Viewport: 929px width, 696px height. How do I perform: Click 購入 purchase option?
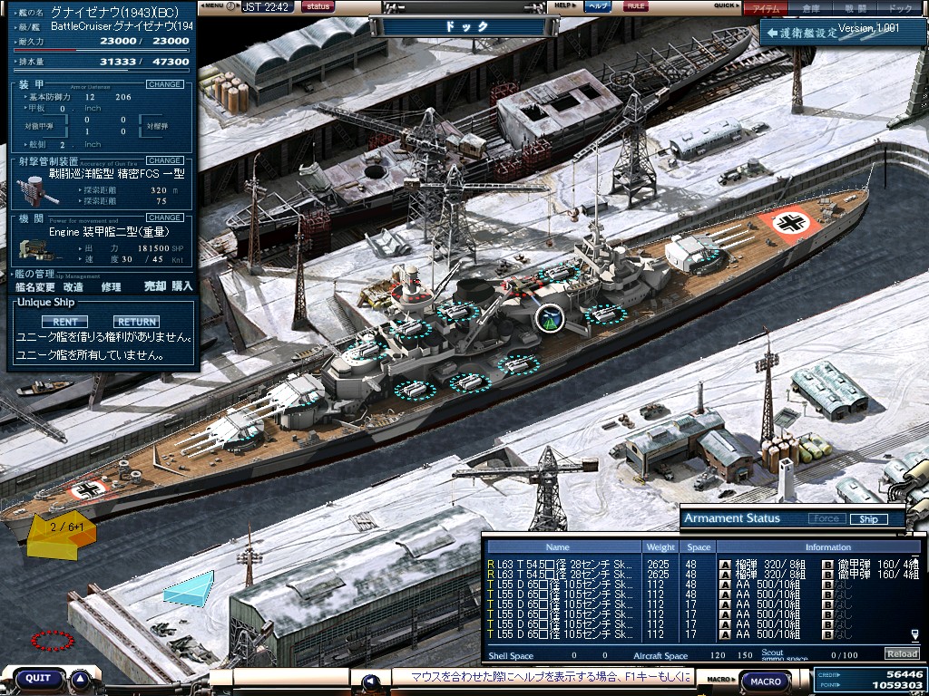pos(182,286)
